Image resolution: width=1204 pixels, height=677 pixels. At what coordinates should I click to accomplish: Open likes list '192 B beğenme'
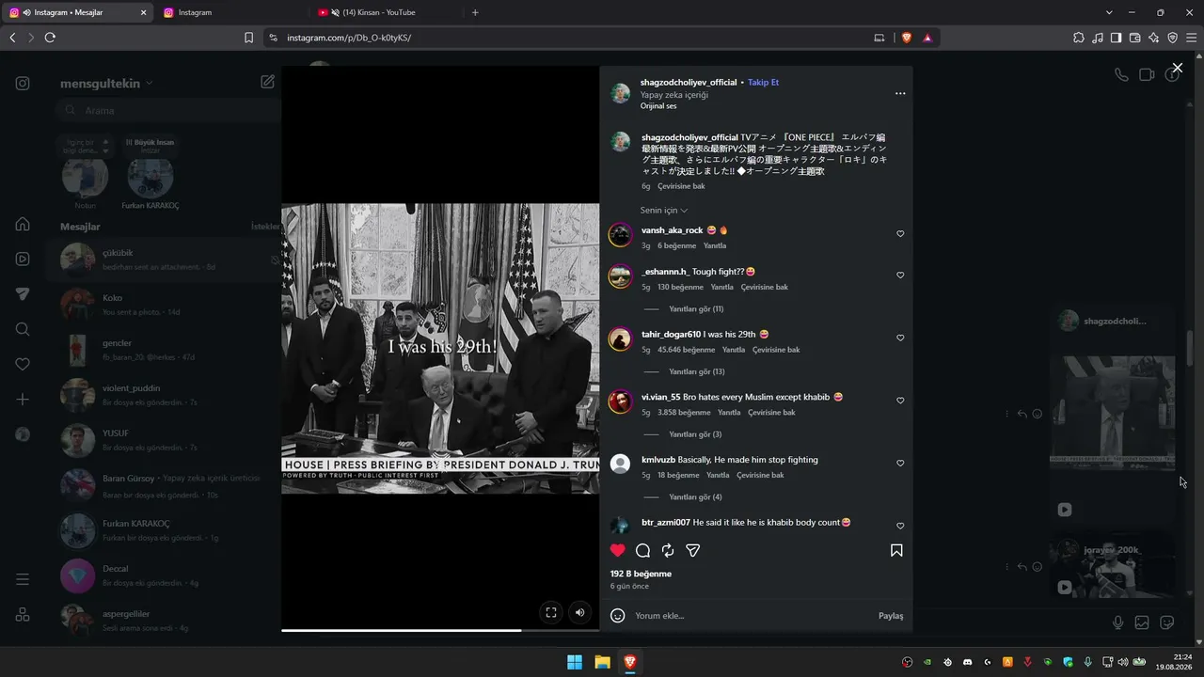click(641, 574)
